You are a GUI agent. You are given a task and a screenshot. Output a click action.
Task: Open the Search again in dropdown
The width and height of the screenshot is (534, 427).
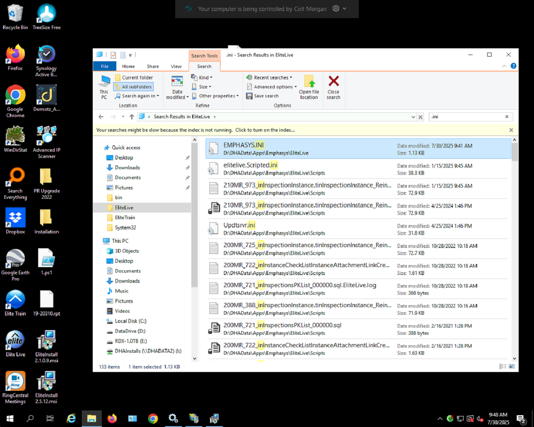(137, 96)
